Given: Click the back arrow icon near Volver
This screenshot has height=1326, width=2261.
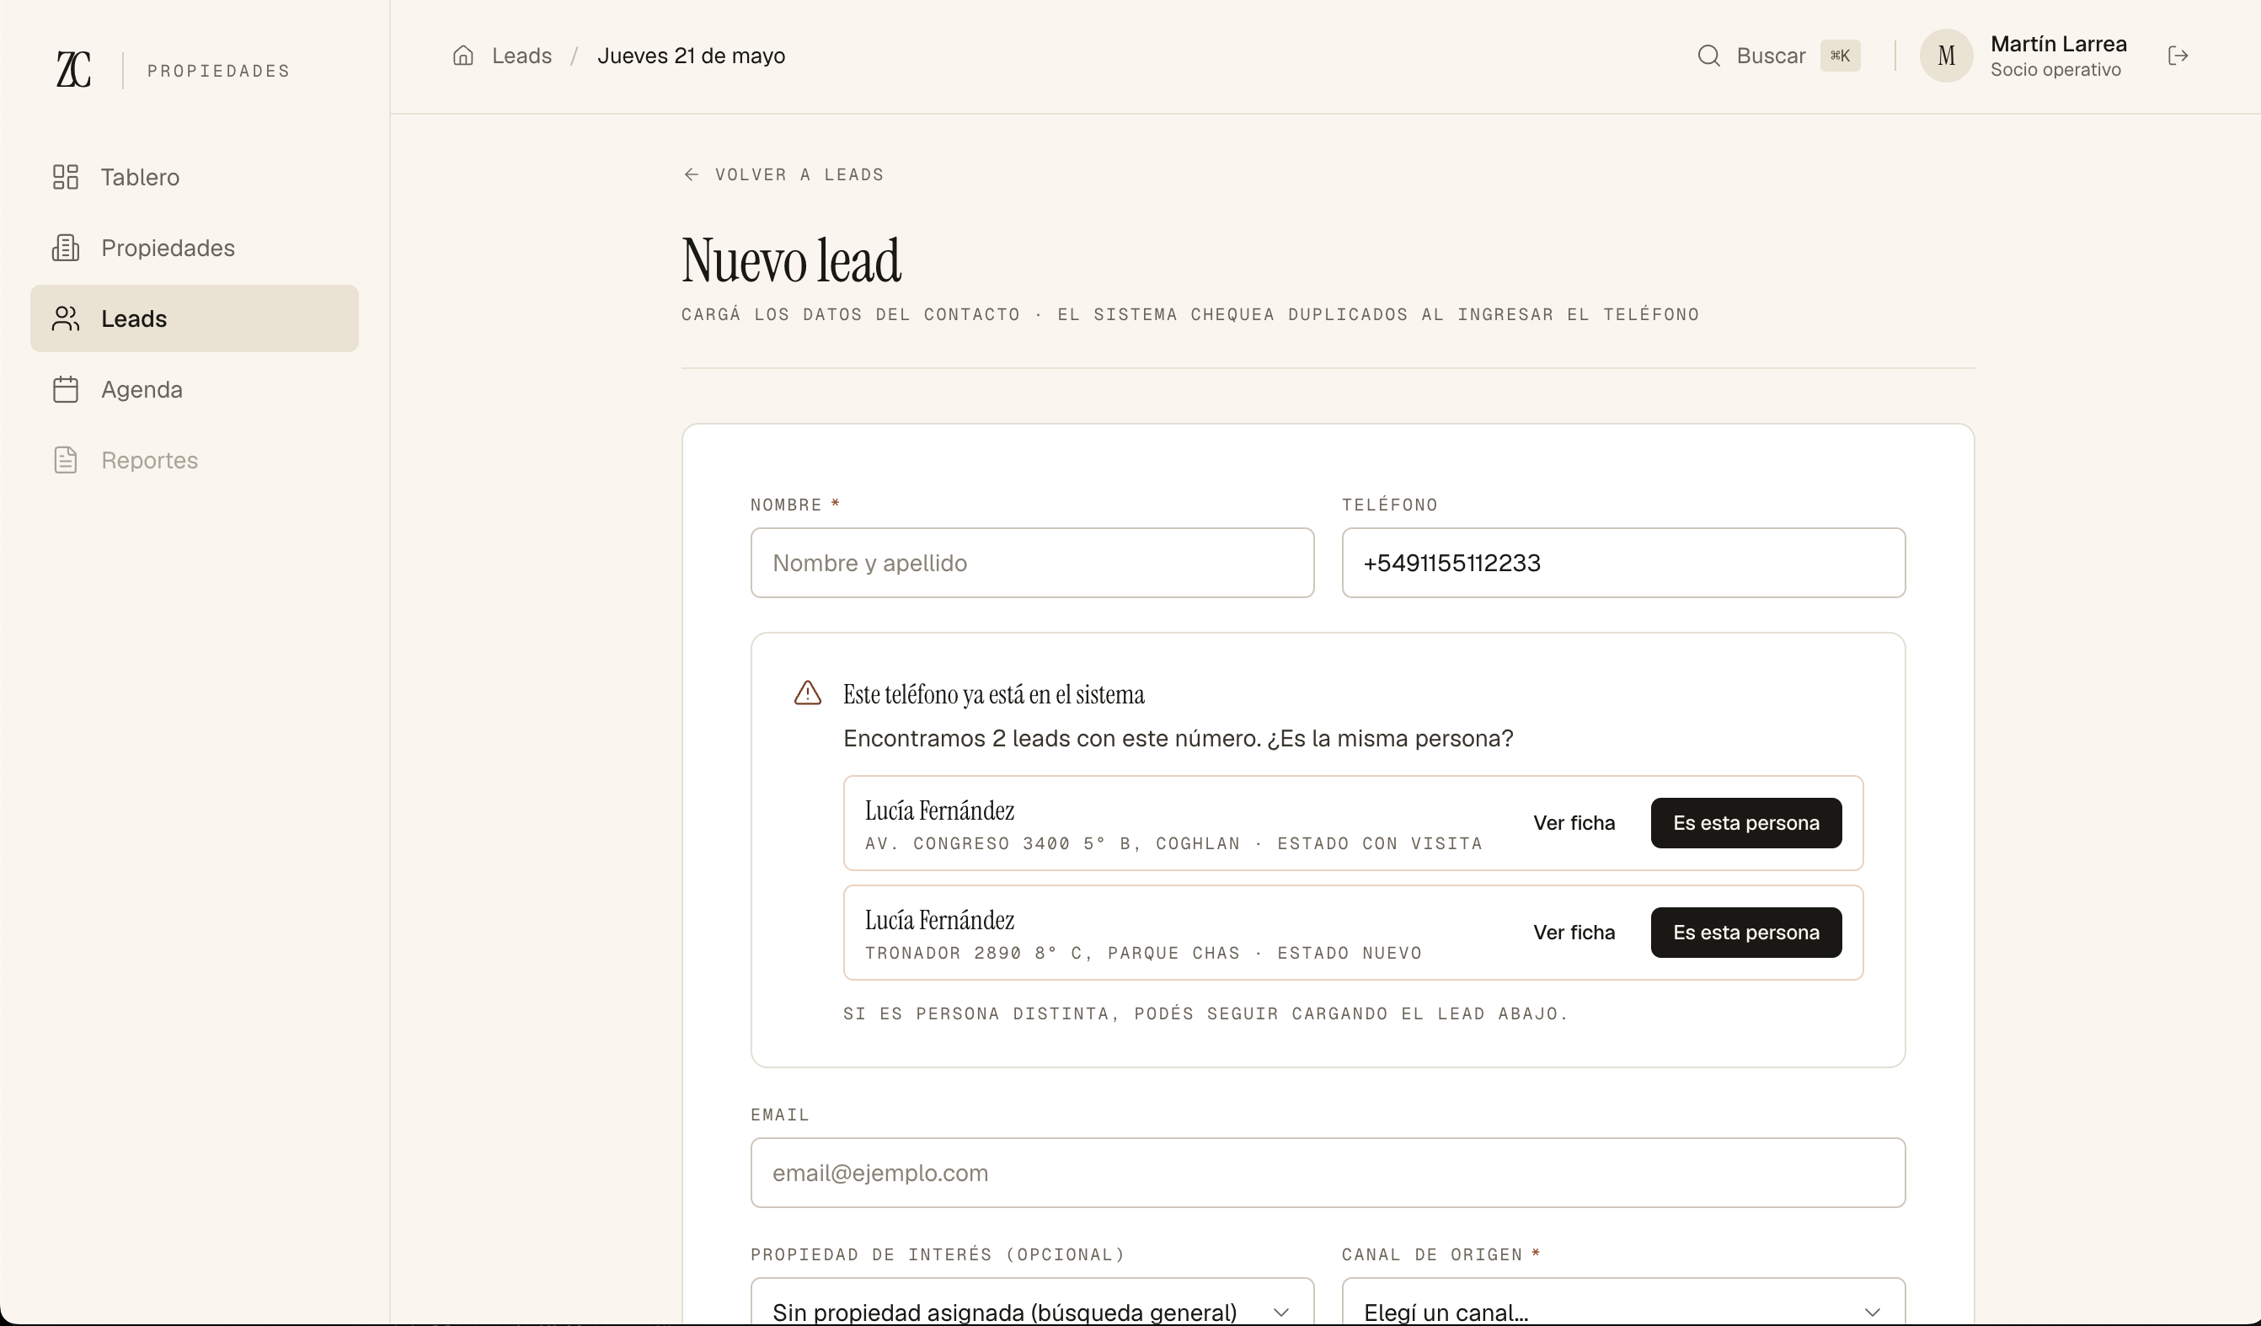Looking at the screenshot, I should click(x=691, y=174).
